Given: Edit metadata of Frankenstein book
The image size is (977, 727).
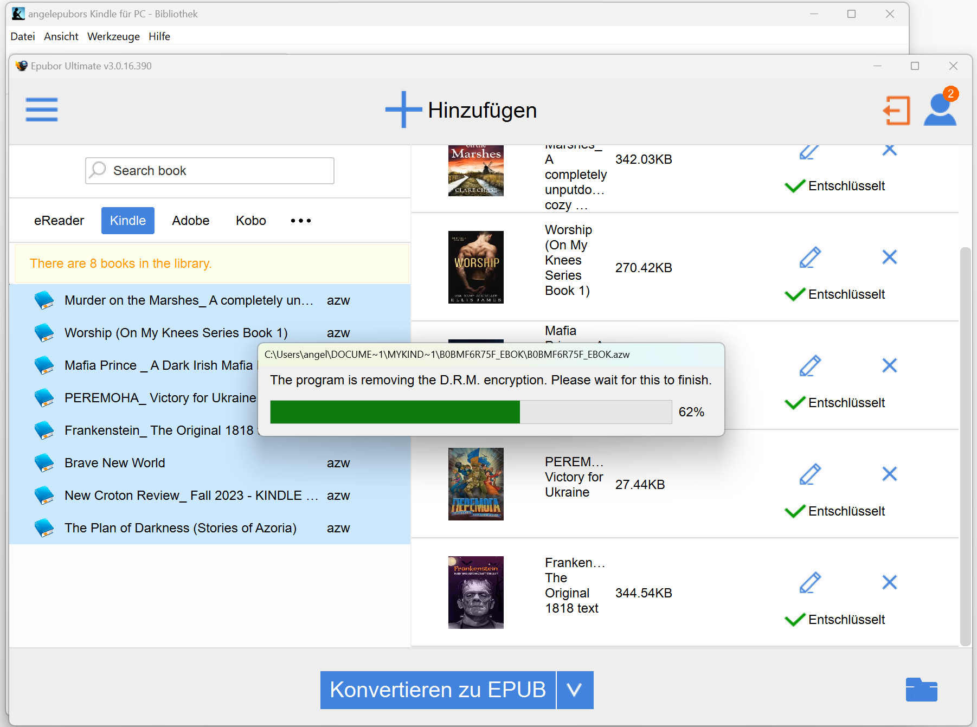Looking at the screenshot, I should tap(810, 582).
